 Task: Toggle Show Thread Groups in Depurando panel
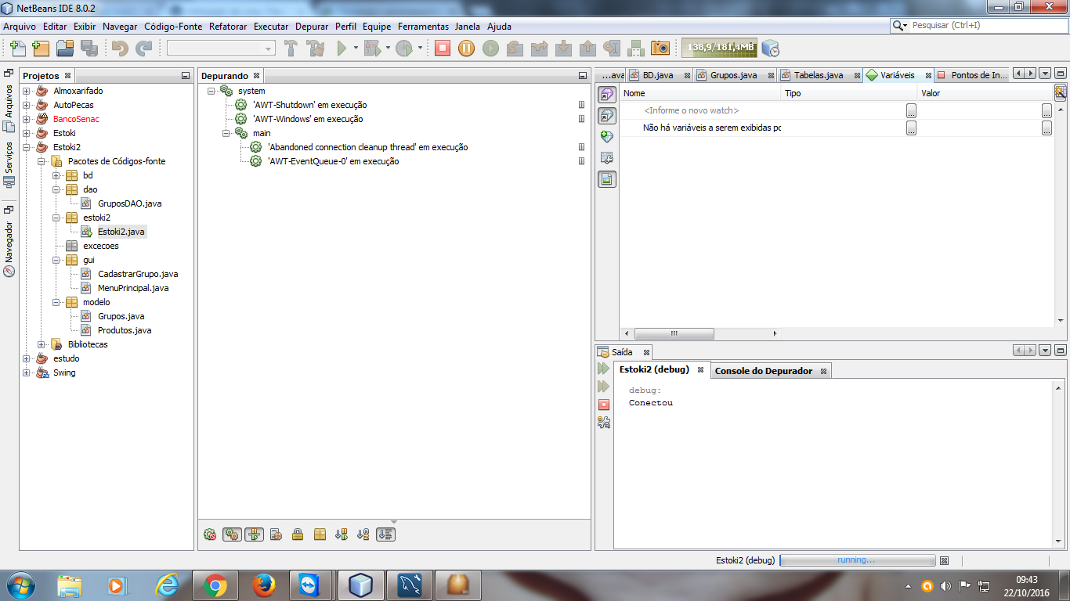(x=232, y=534)
